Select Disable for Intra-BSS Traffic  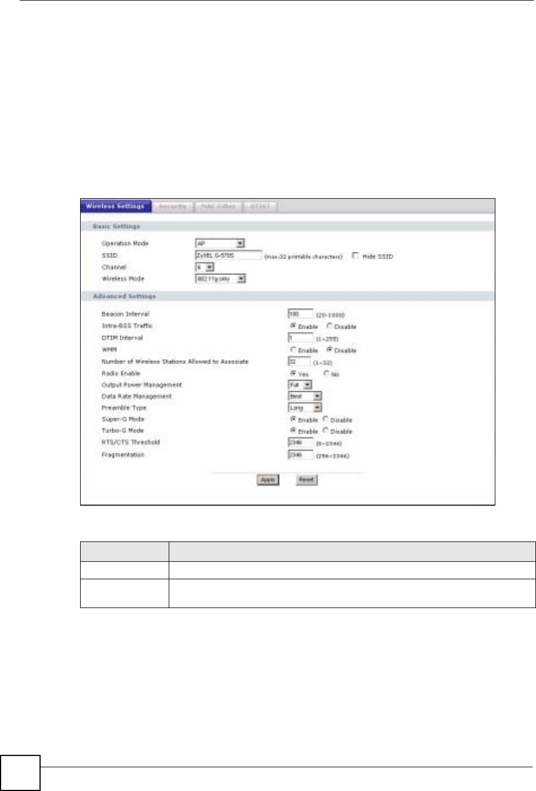[330, 326]
